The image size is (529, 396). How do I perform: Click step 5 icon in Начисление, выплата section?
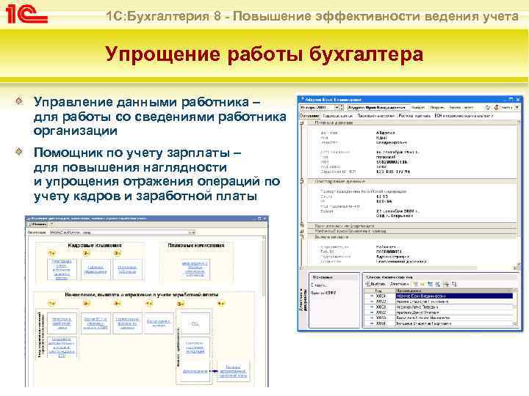pos(181,304)
